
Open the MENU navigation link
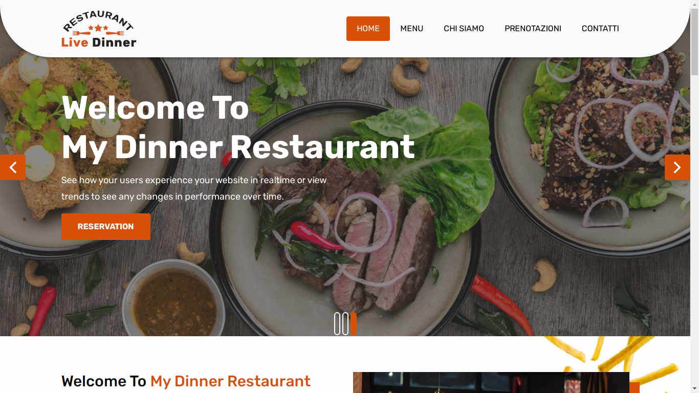click(411, 29)
